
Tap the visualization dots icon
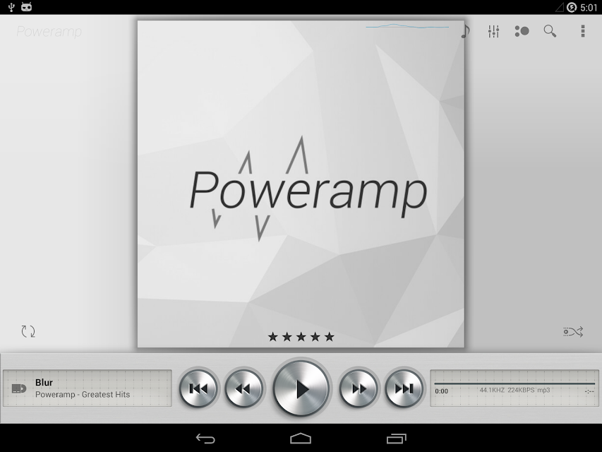click(522, 31)
